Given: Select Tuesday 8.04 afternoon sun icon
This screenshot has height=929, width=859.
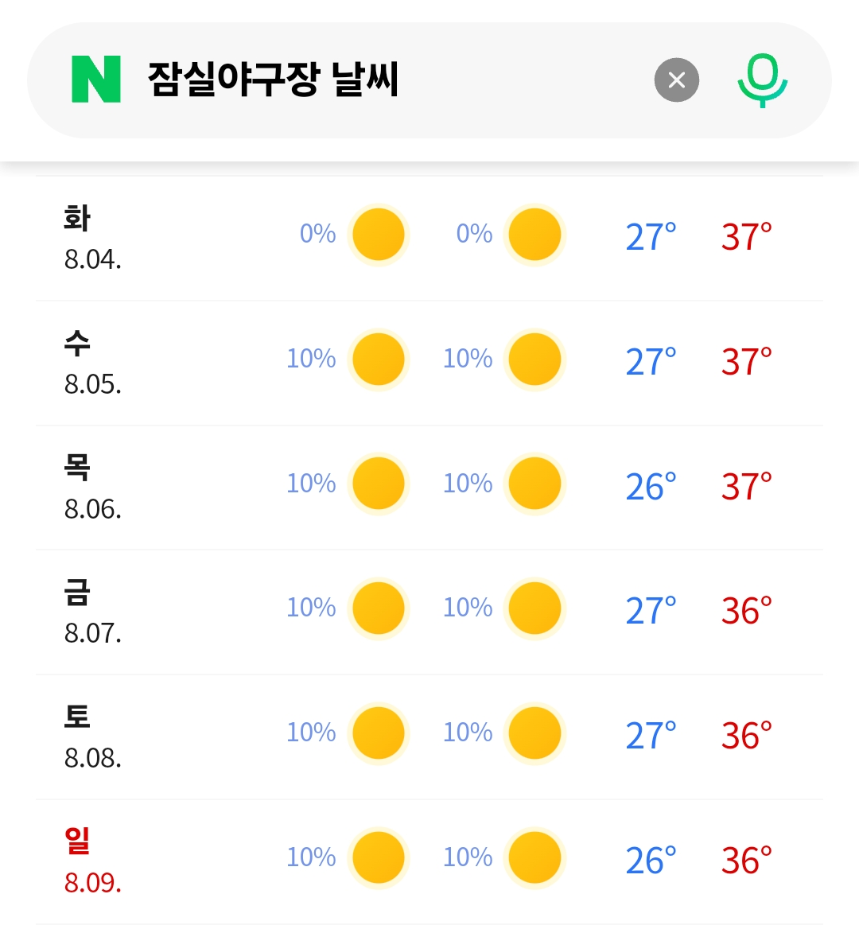Looking at the screenshot, I should tap(535, 235).
